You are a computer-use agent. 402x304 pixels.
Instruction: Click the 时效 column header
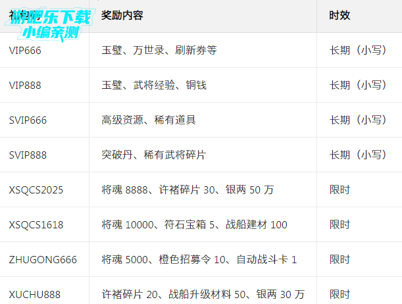click(339, 15)
